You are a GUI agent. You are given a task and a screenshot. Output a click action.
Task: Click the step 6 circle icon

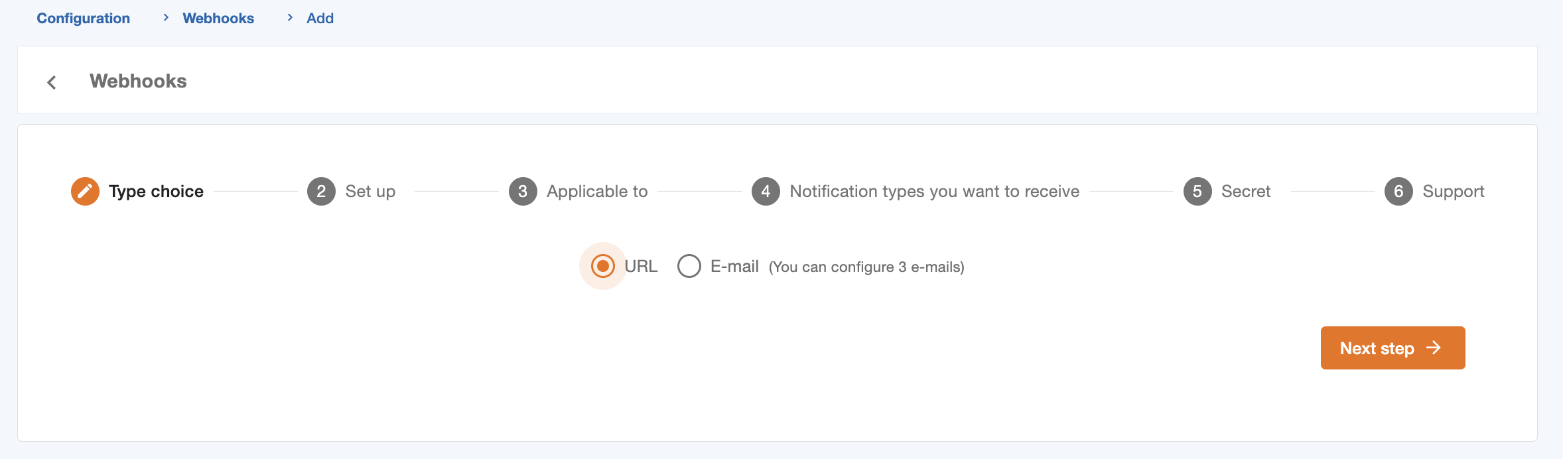pyautogui.click(x=1398, y=192)
